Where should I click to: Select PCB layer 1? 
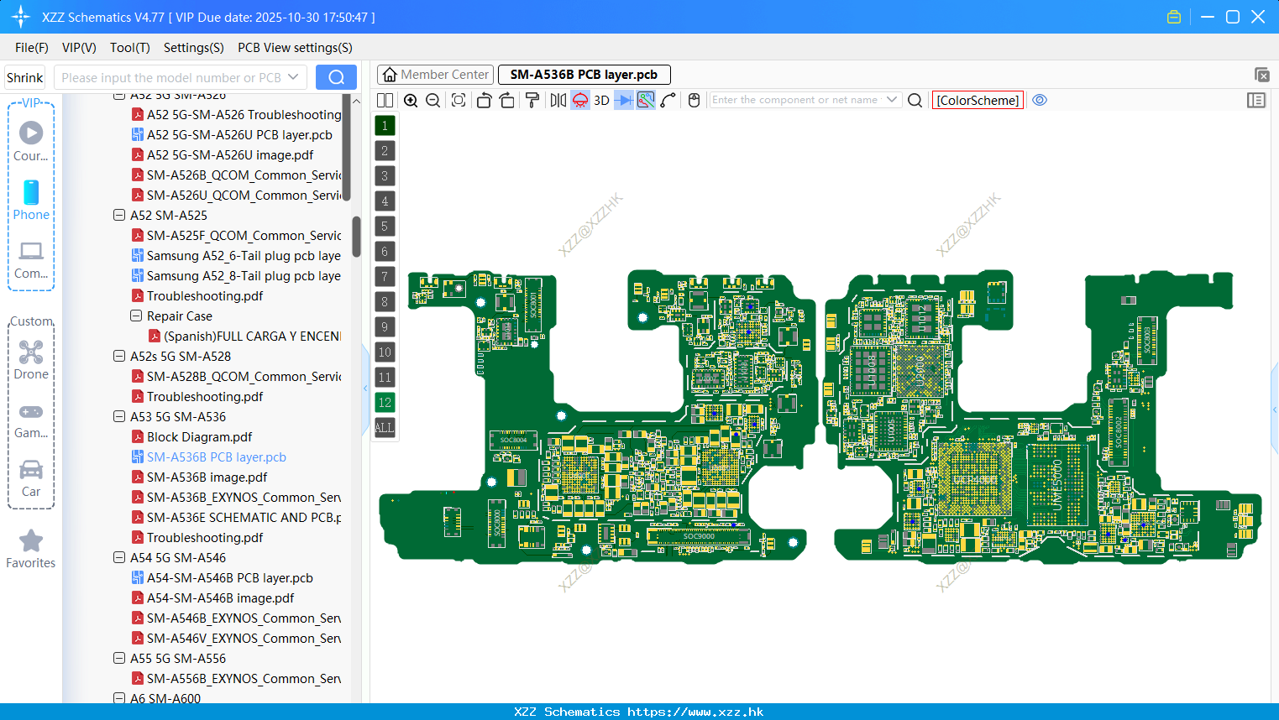pos(385,126)
